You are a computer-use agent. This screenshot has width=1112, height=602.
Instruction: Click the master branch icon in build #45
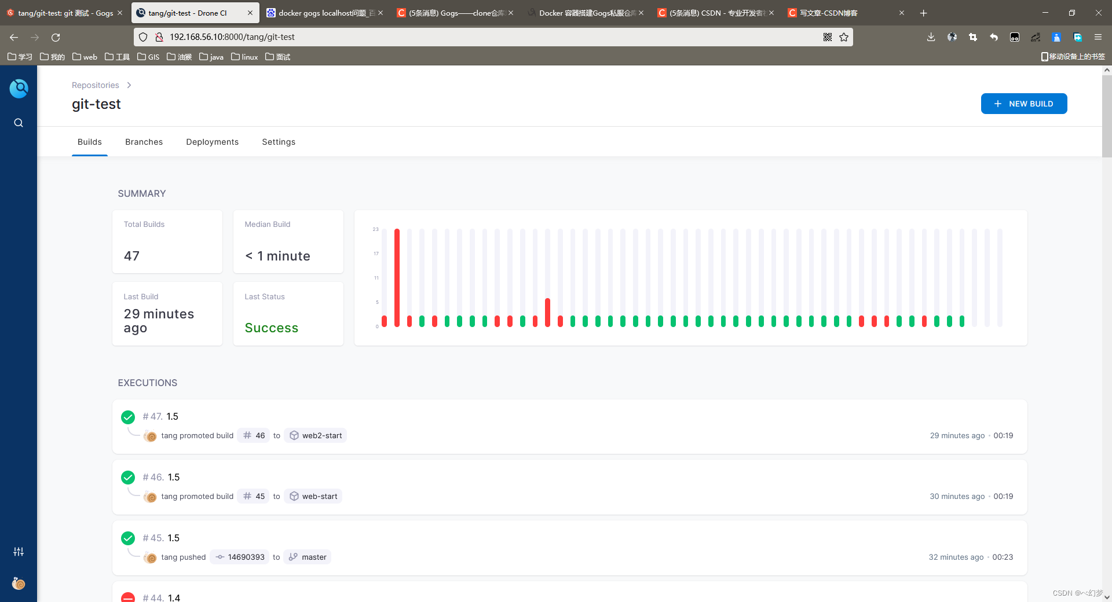click(x=293, y=557)
